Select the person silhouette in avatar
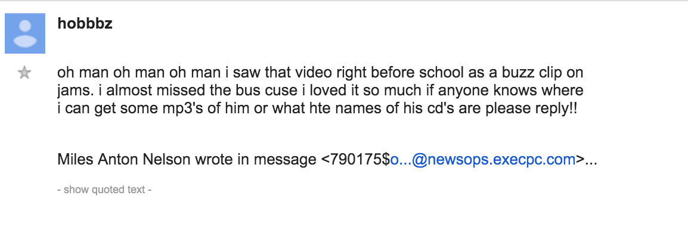This screenshot has width=688, height=242. point(25,34)
